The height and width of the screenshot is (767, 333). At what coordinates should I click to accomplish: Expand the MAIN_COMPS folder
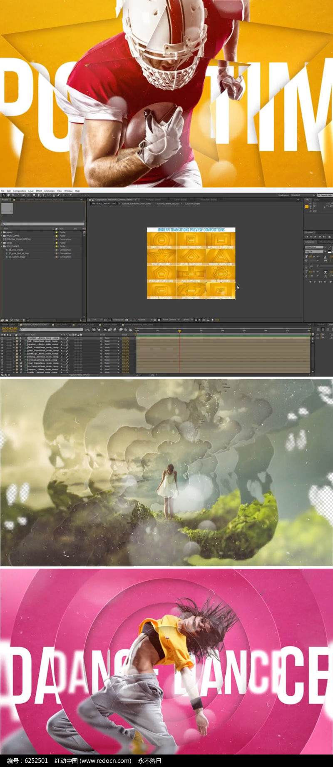pos(2,236)
